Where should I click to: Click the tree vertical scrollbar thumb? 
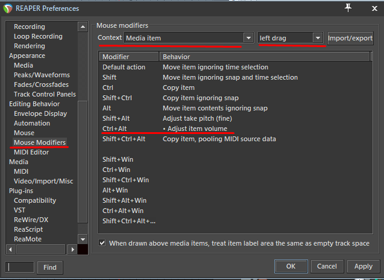pyautogui.click(x=83, y=162)
